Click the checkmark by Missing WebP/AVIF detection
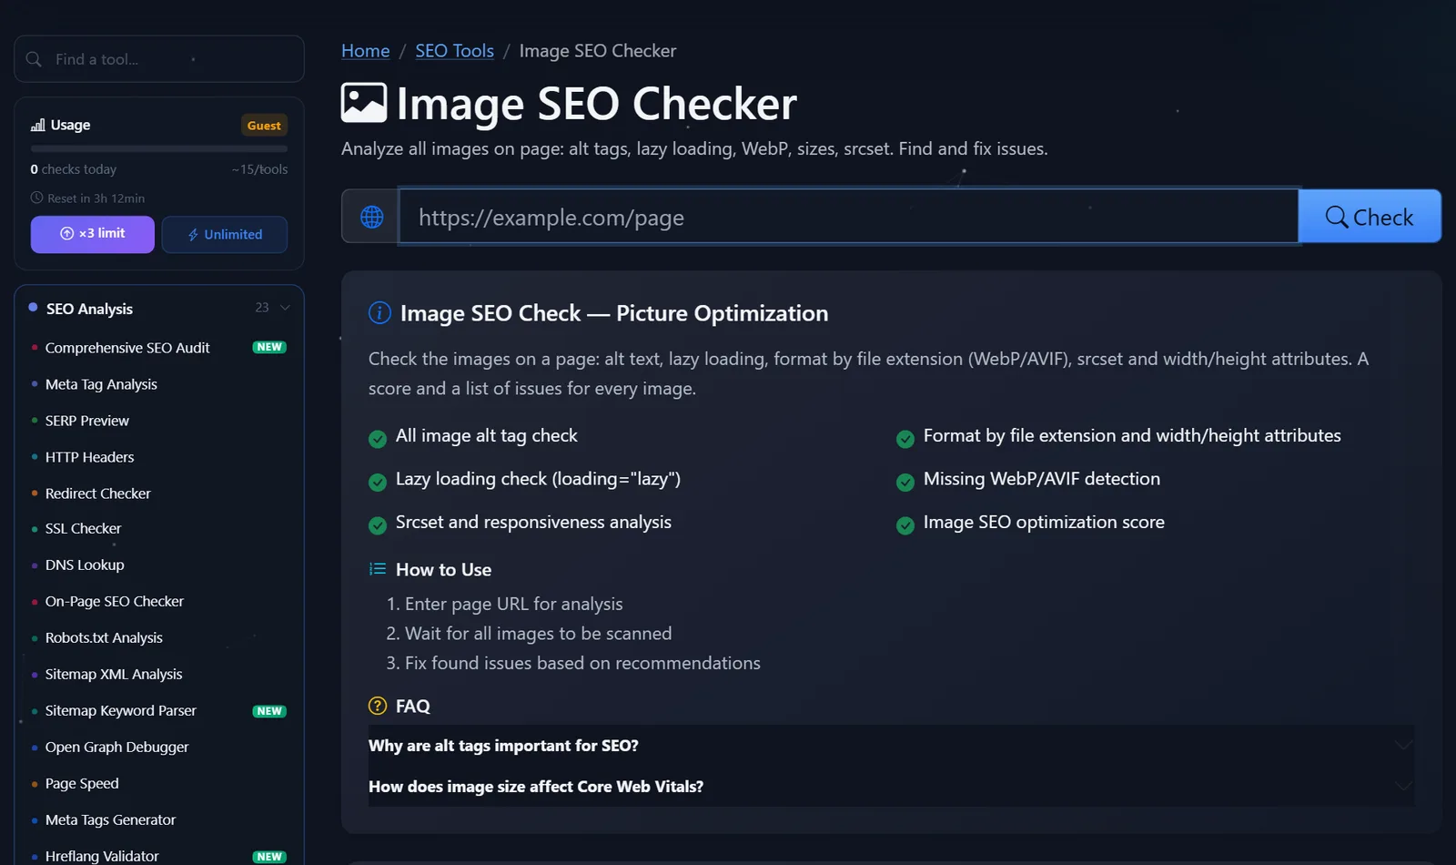 click(x=905, y=482)
